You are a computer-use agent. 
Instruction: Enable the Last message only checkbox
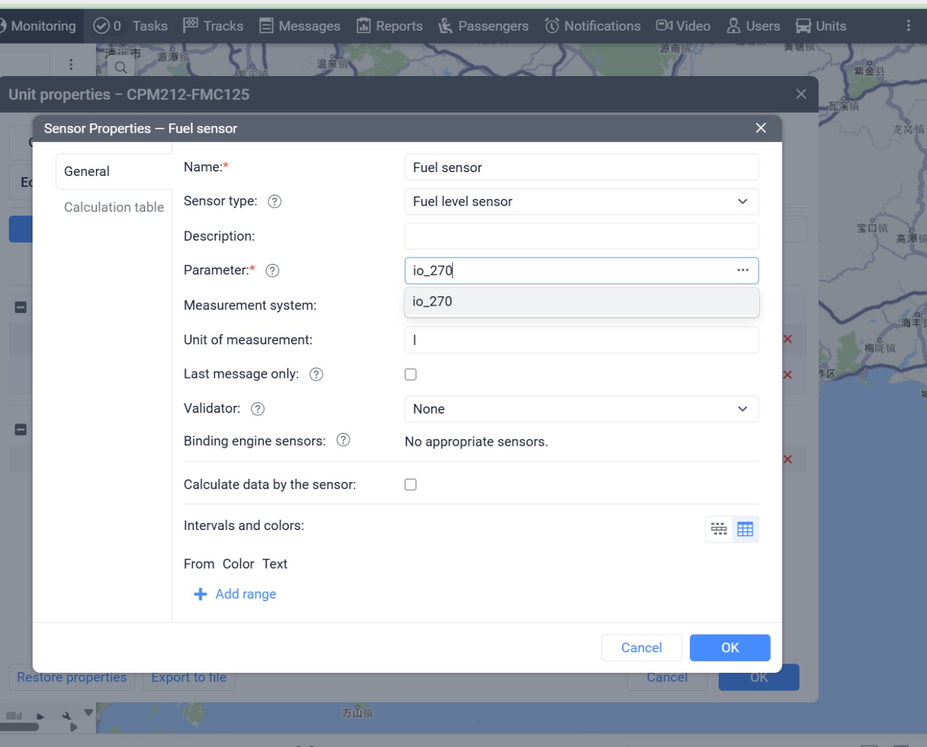(x=410, y=374)
